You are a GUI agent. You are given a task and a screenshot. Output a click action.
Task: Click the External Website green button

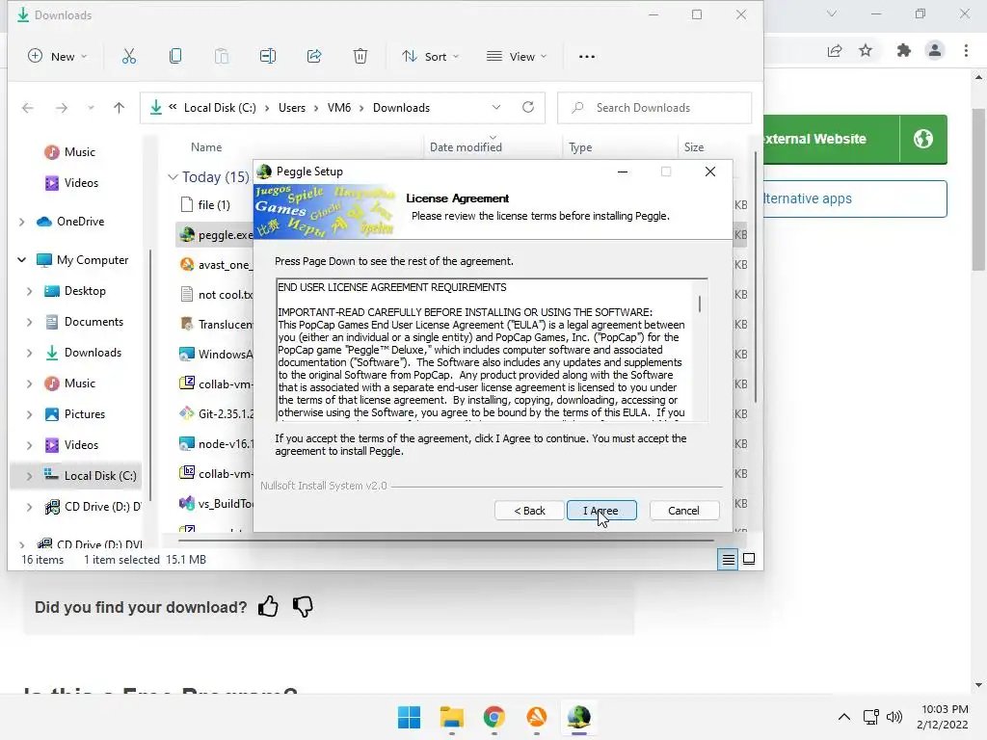pyautogui.click(x=831, y=139)
